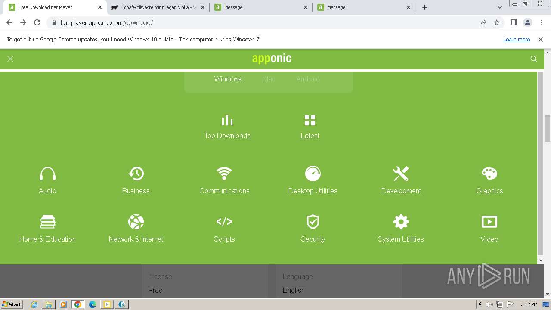The width and height of the screenshot is (551, 310).
Task: Click the page scrollbar thumb
Action: tap(548, 128)
